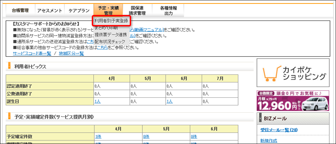Switch to the 台帳管理 tab
This screenshot has width=336, height=144.
pyautogui.click(x=20, y=10)
